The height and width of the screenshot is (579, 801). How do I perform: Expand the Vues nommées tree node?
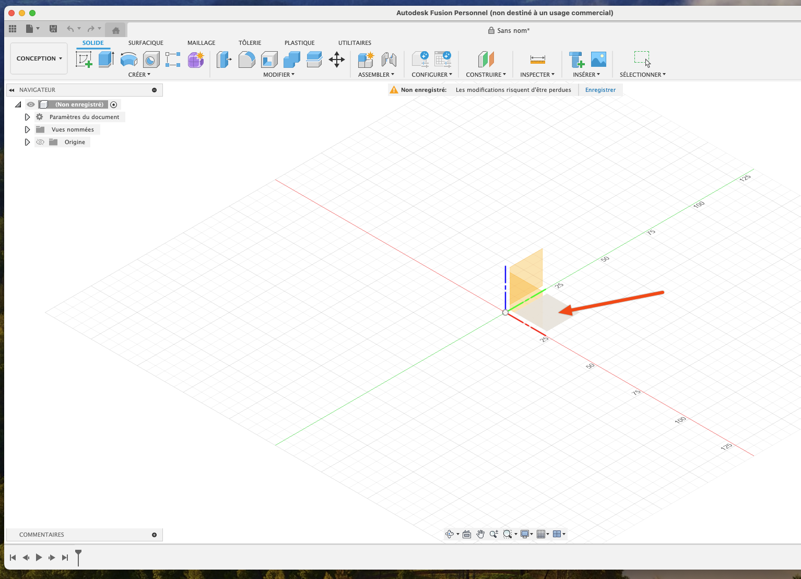pos(27,129)
